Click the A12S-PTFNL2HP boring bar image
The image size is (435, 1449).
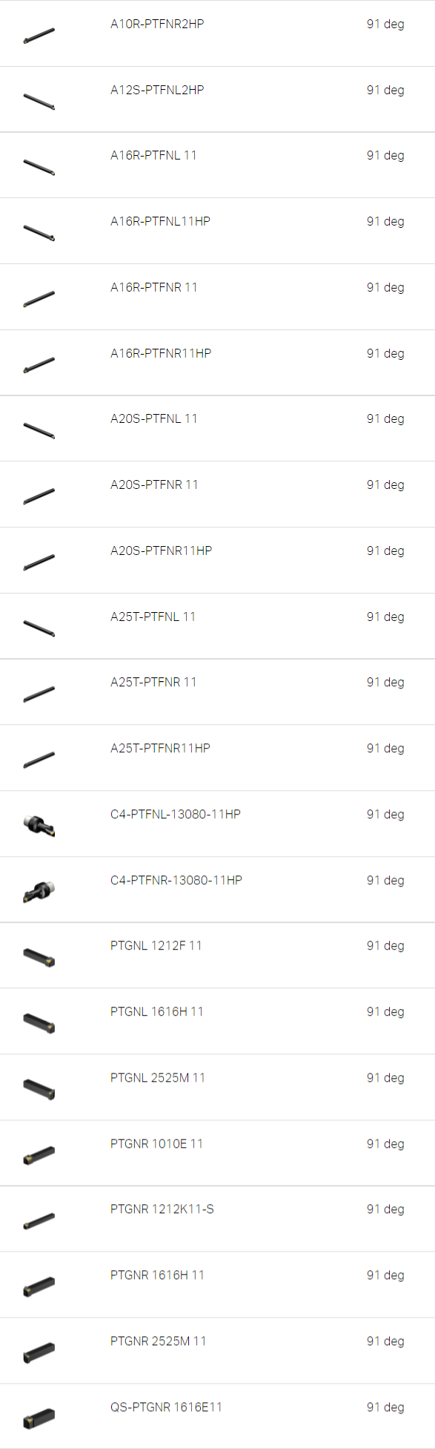point(39,100)
